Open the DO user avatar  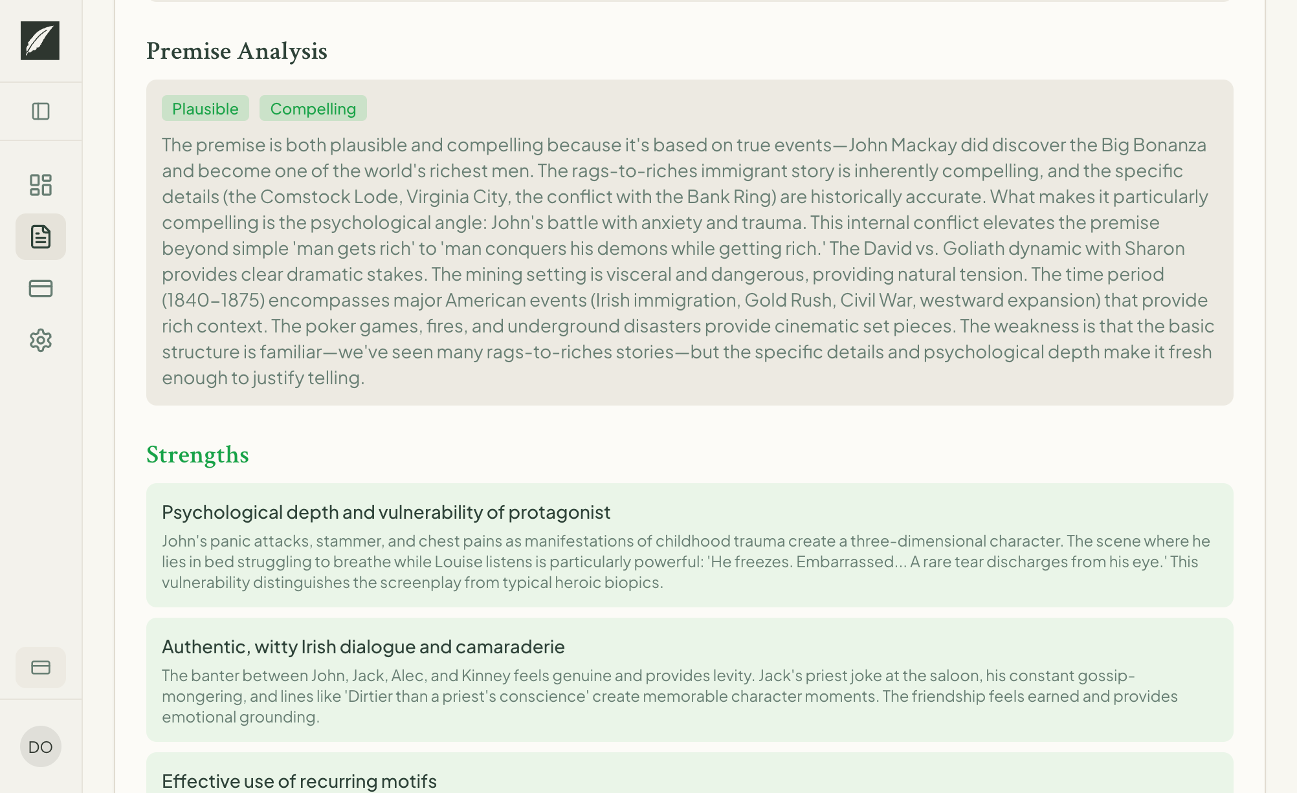(x=40, y=746)
